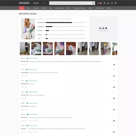Open the Sports menu
The image size is (136, 136).
(90, 8)
